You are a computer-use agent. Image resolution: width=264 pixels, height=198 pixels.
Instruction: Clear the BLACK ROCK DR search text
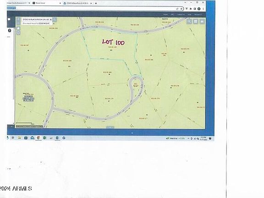point(51,20)
